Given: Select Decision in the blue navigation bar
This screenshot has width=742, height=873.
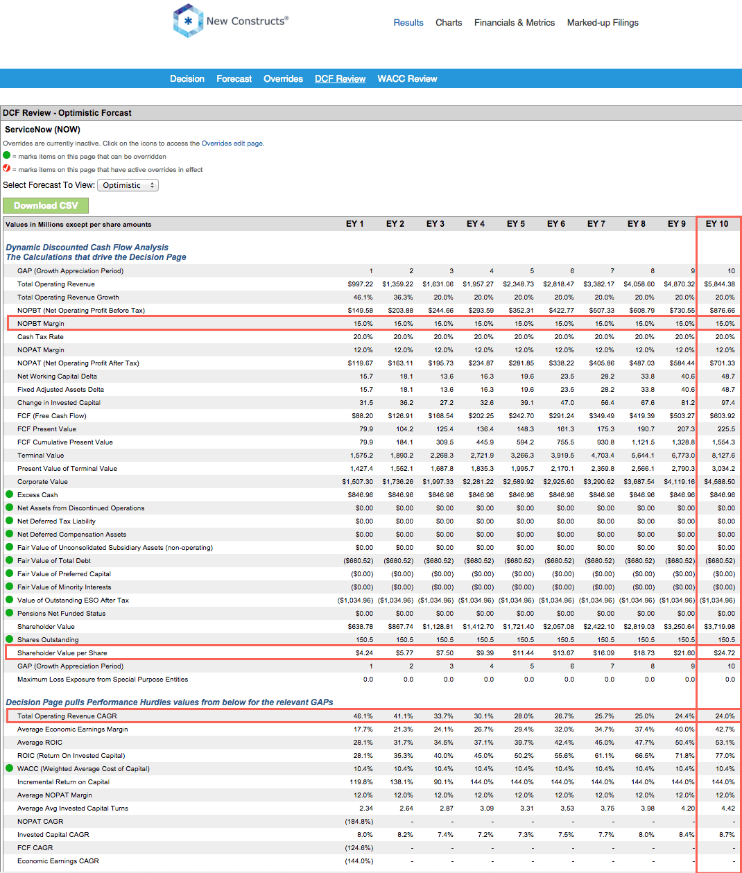Looking at the screenshot, I should pos(187,78).
